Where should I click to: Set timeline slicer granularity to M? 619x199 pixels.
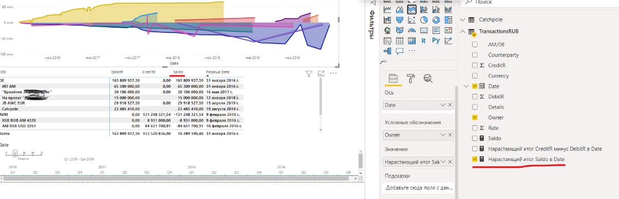(24, 152)
